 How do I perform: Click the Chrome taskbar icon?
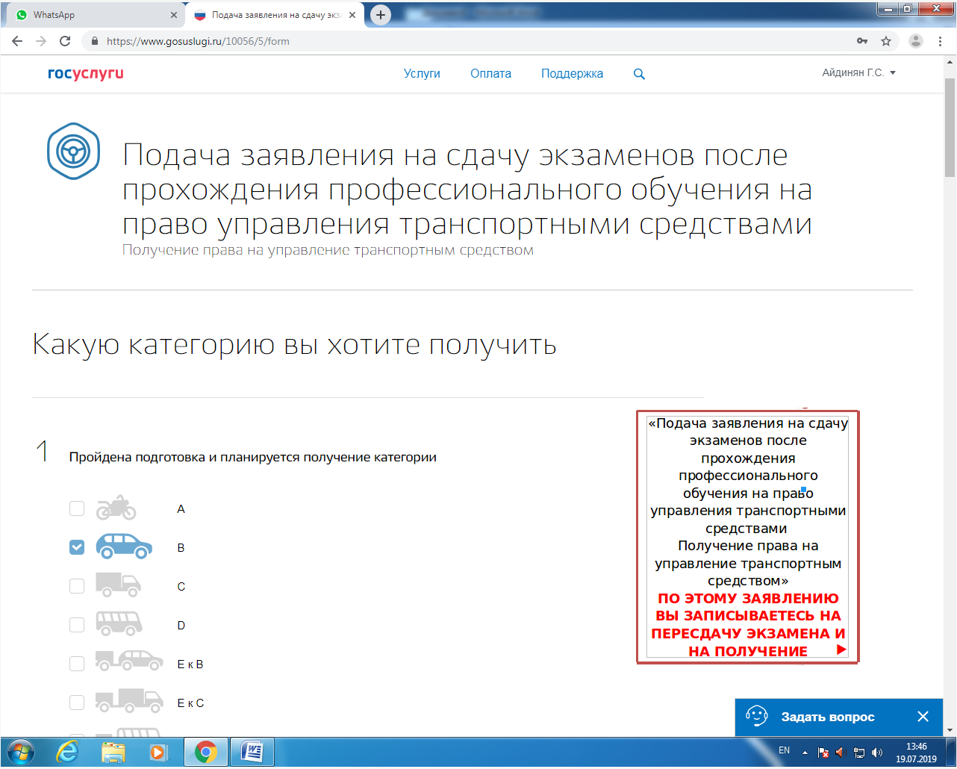coord(205,752)
